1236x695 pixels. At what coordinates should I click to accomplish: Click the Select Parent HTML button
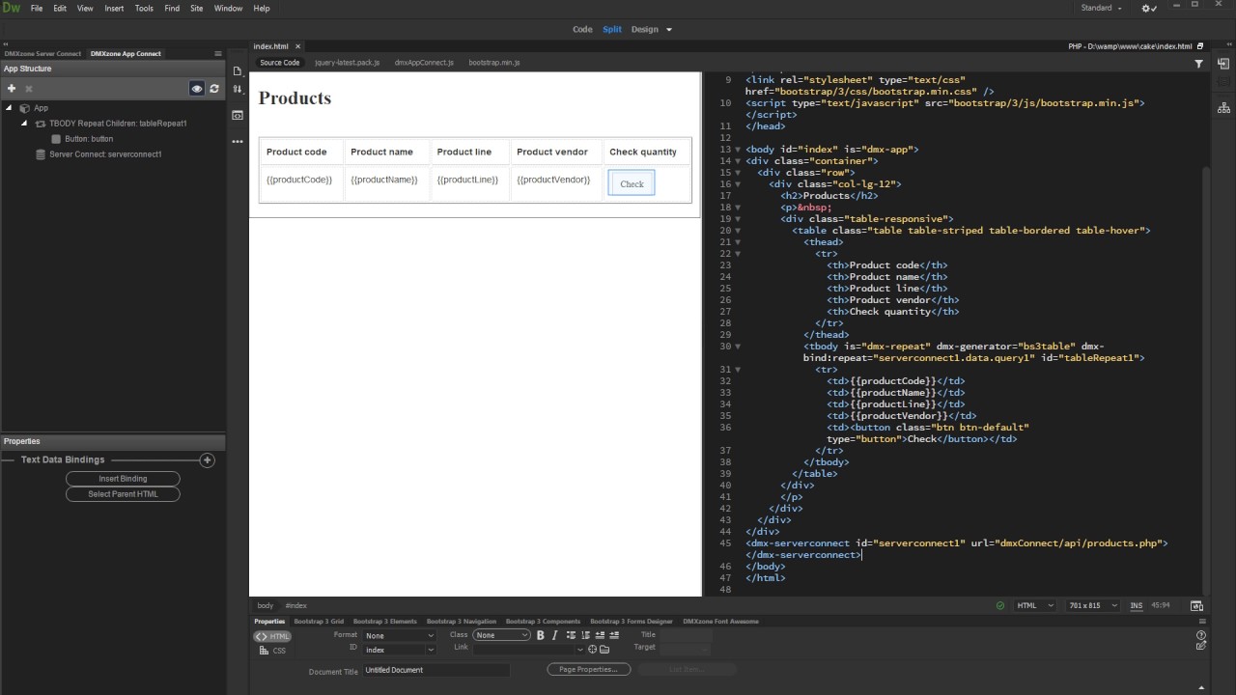(123, 494)
